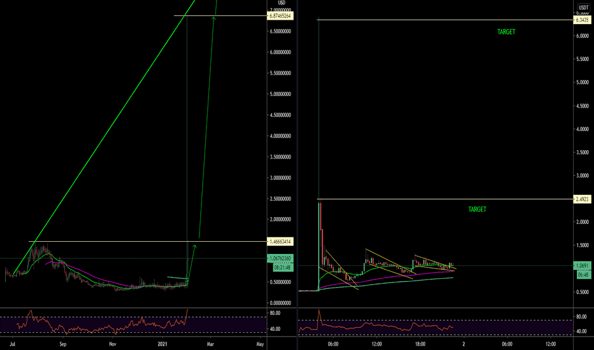Click the countdown timer 06:48
This screenshot has width=594, height=350.
click(x=583, y=275)
